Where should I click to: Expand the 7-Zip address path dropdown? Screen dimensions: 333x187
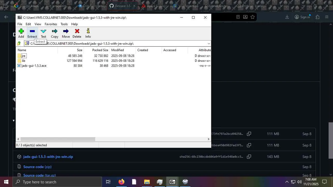(x=209, y=43)
